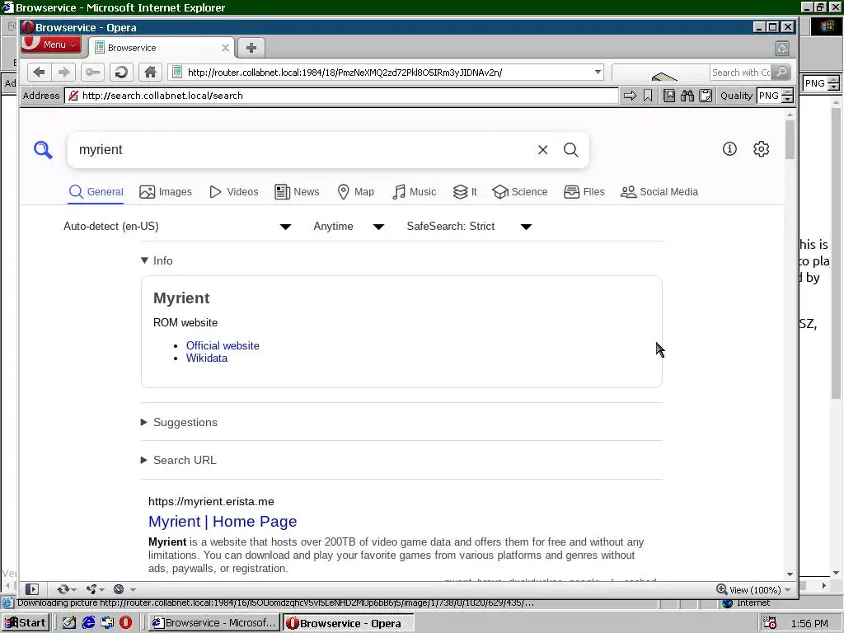Open the Wikidata link
The image size is (844, 633).
tap(207, 359)
